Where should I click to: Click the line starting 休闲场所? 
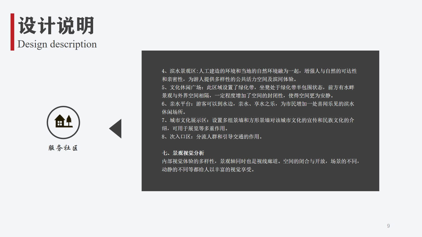coord(174,112)
